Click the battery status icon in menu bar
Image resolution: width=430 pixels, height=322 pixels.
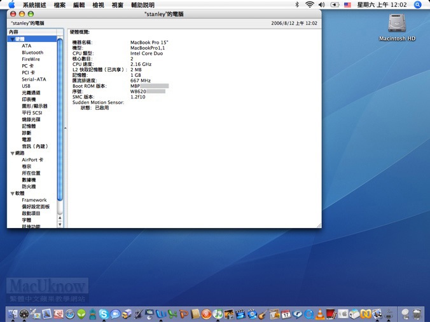(x=335, y=4)
